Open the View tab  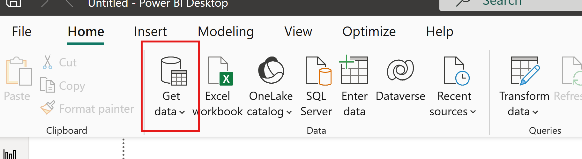coord(298,32)
